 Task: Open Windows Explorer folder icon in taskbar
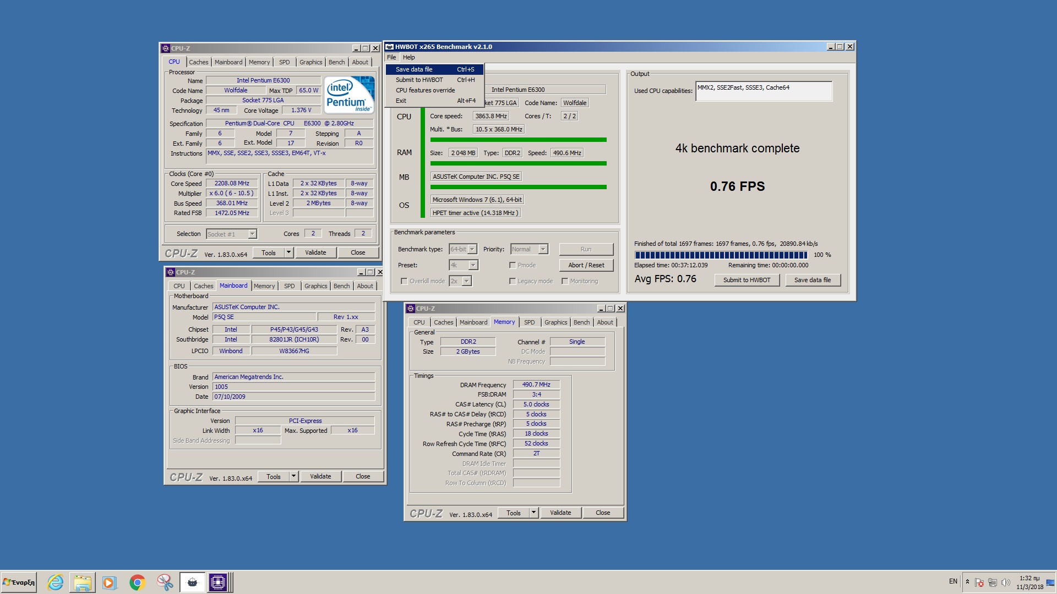click(83, 582)
